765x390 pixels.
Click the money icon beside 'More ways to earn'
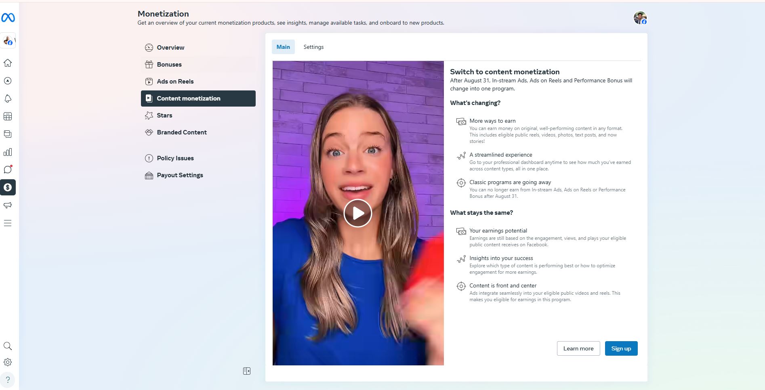point(461,122)
